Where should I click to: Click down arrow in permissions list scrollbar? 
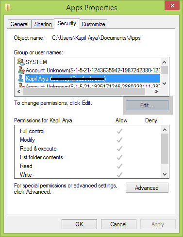click(x=165, y=174)
